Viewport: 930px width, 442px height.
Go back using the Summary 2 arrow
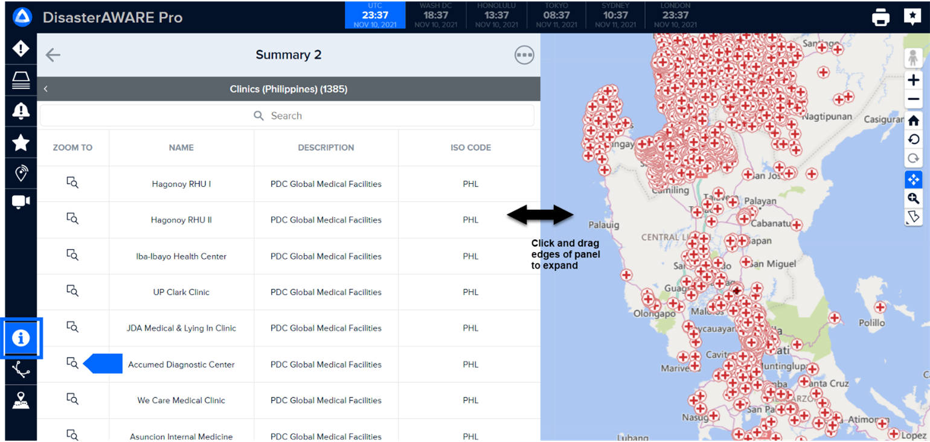[53, 55]
